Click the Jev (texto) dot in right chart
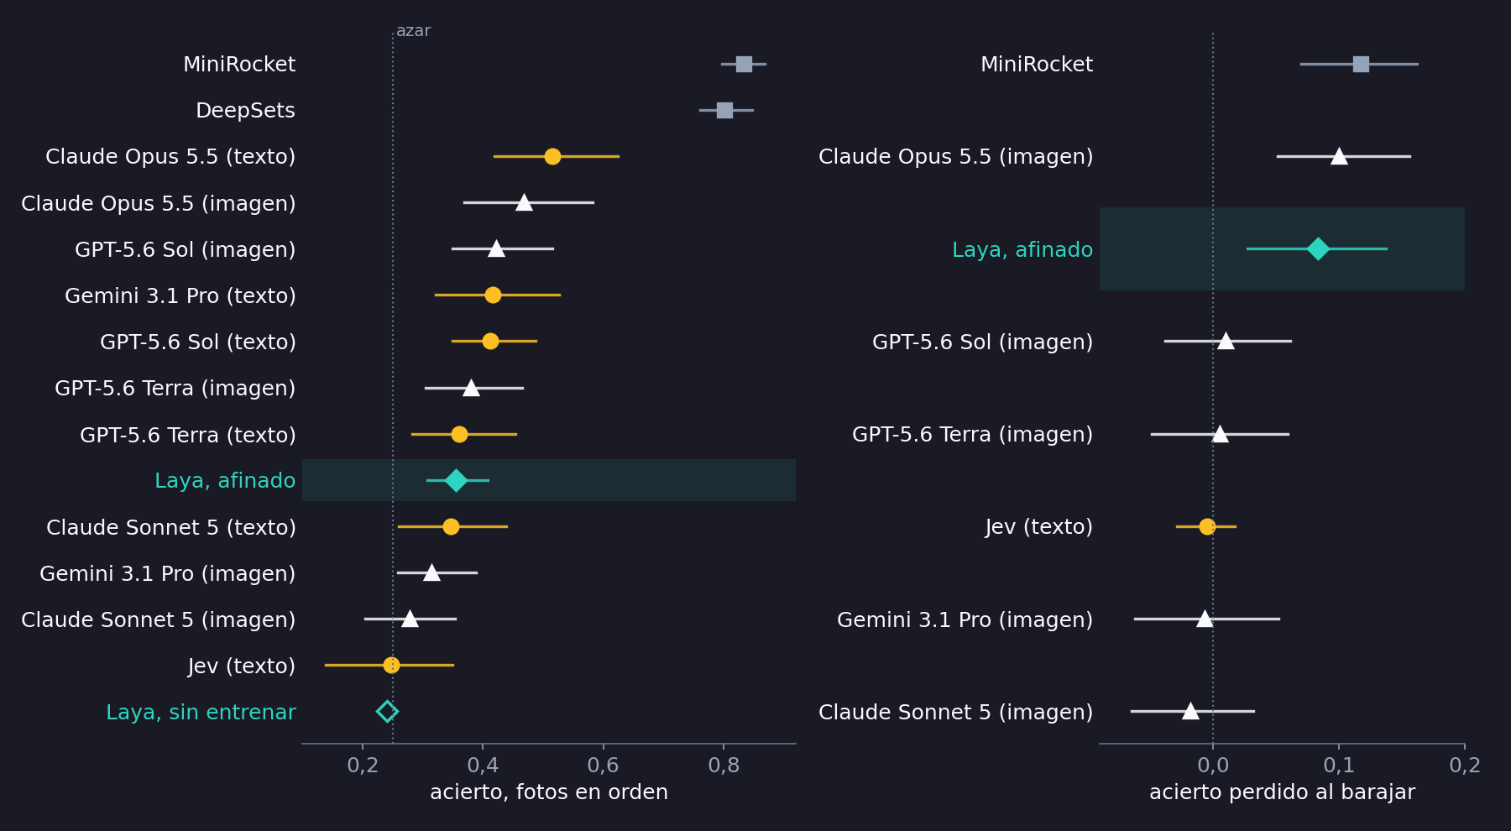Viewport: 1511px width, 831px height. 1207,526
